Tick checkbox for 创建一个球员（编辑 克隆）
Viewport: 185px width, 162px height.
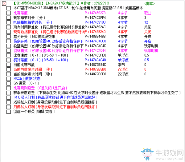click(x=9, y=112)
